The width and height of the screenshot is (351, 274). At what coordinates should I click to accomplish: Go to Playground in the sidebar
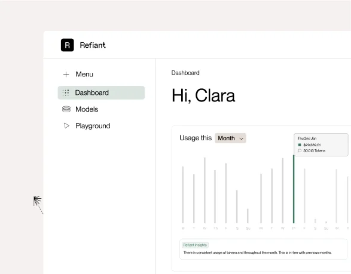[93, 126]
